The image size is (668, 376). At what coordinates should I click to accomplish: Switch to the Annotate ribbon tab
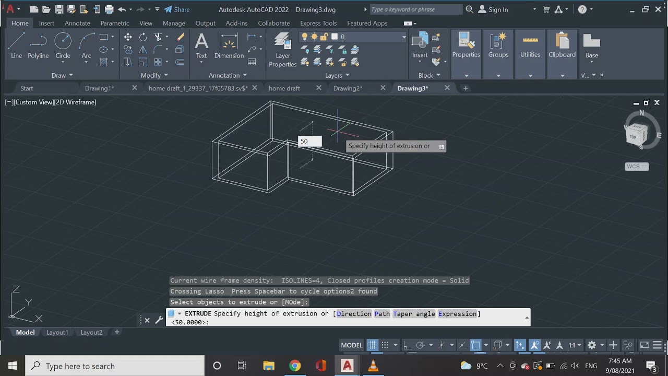[77, 23]
